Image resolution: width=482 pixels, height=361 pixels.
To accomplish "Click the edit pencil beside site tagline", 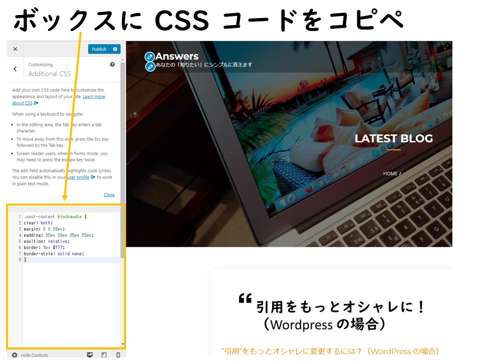I will [x=150, y=66].
